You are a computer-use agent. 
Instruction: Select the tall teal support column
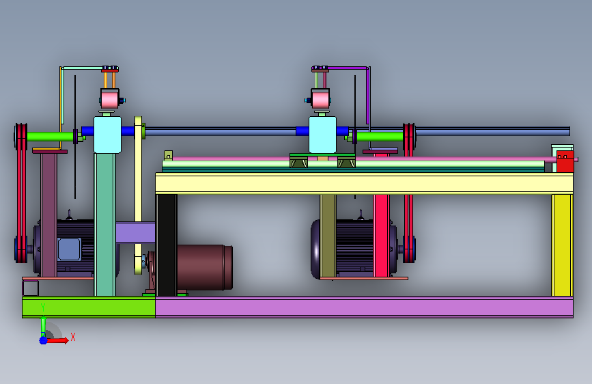[x=104, y=225]
